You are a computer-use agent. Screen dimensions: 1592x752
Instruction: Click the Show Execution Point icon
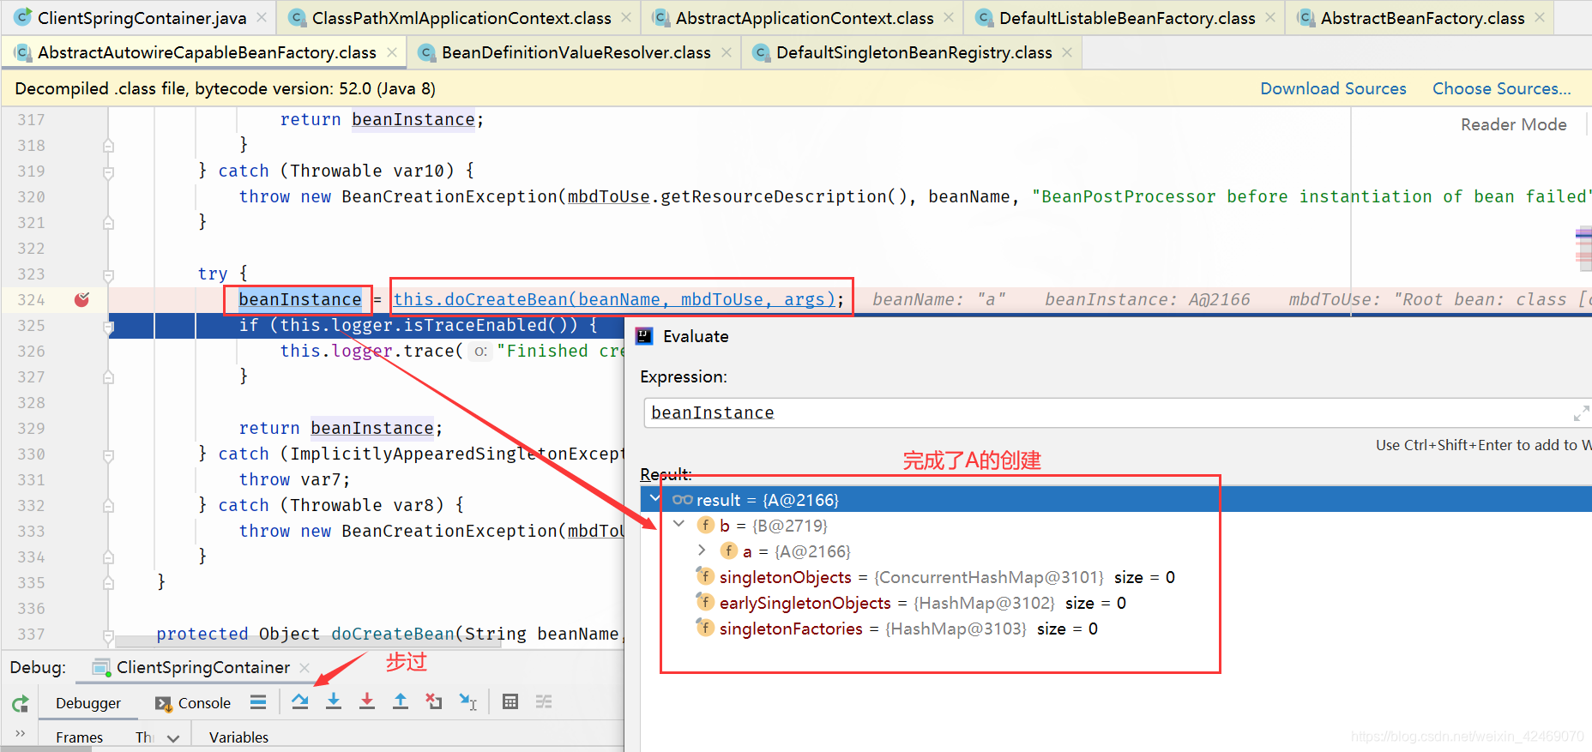258,702
